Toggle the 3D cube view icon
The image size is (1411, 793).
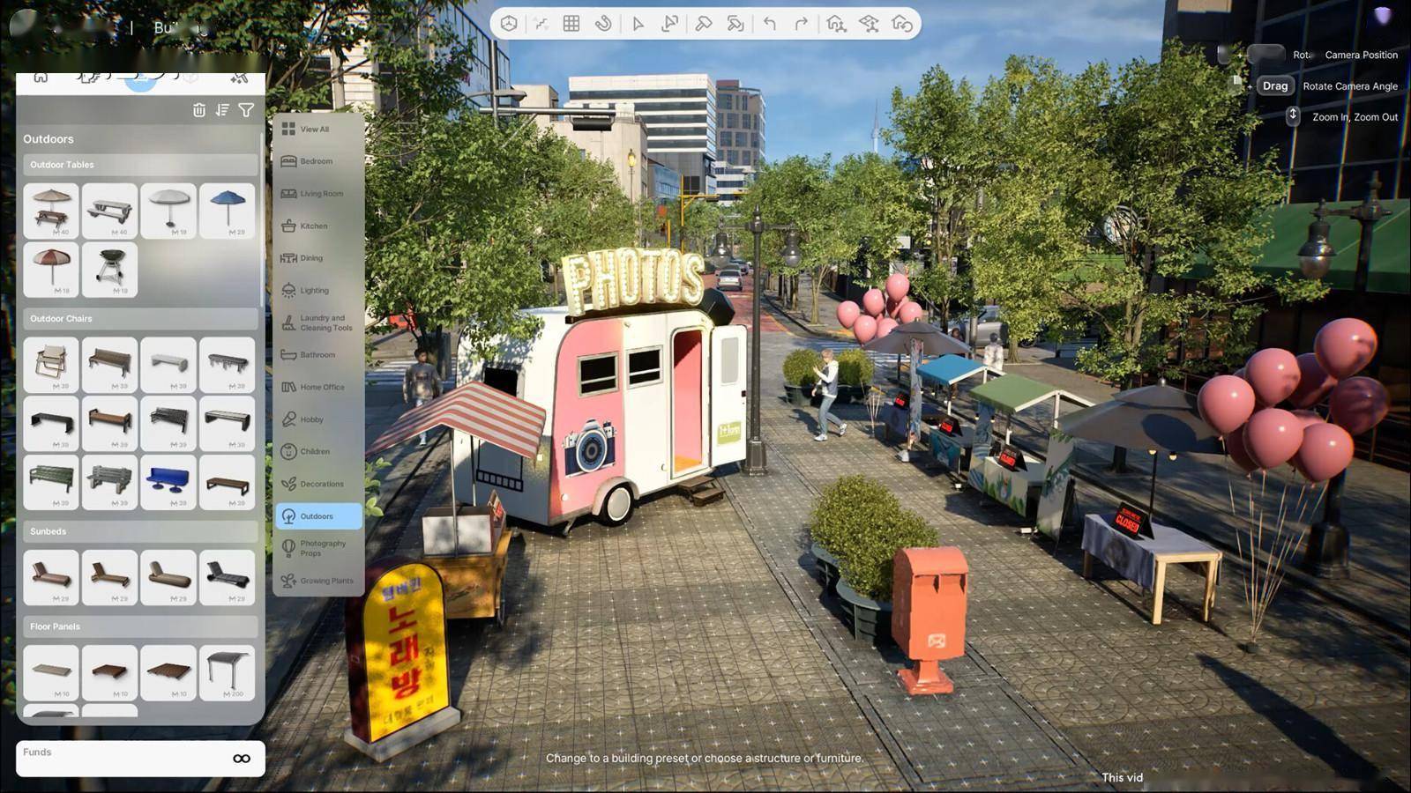coord(509,24)
